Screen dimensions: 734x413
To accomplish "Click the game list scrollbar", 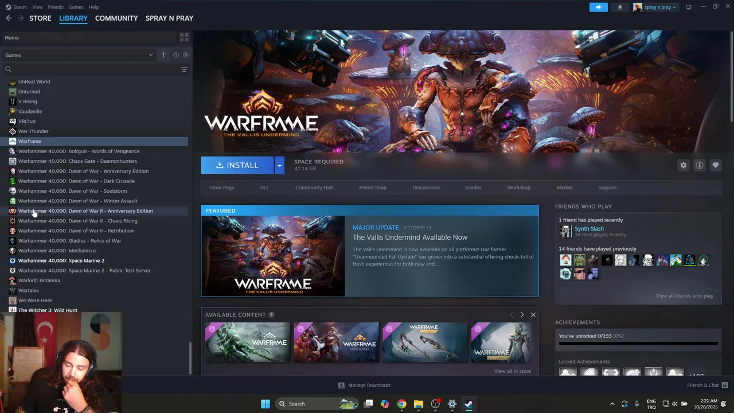I will (190, 358).
